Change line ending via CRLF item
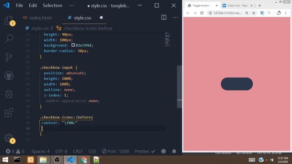Viewport: 292px width, 164px height. [x=78, y=151]
